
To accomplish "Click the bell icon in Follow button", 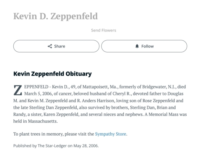I will 137,46.
